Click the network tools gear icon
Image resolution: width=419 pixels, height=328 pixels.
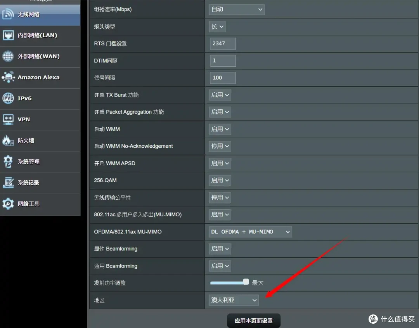click(8, 204)
